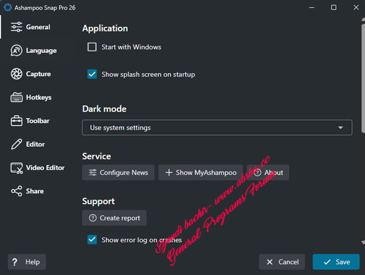Click the Ashampoo Snap Pro 26 title text
Screen dimensions: 365x275
[x=45, y=8]
